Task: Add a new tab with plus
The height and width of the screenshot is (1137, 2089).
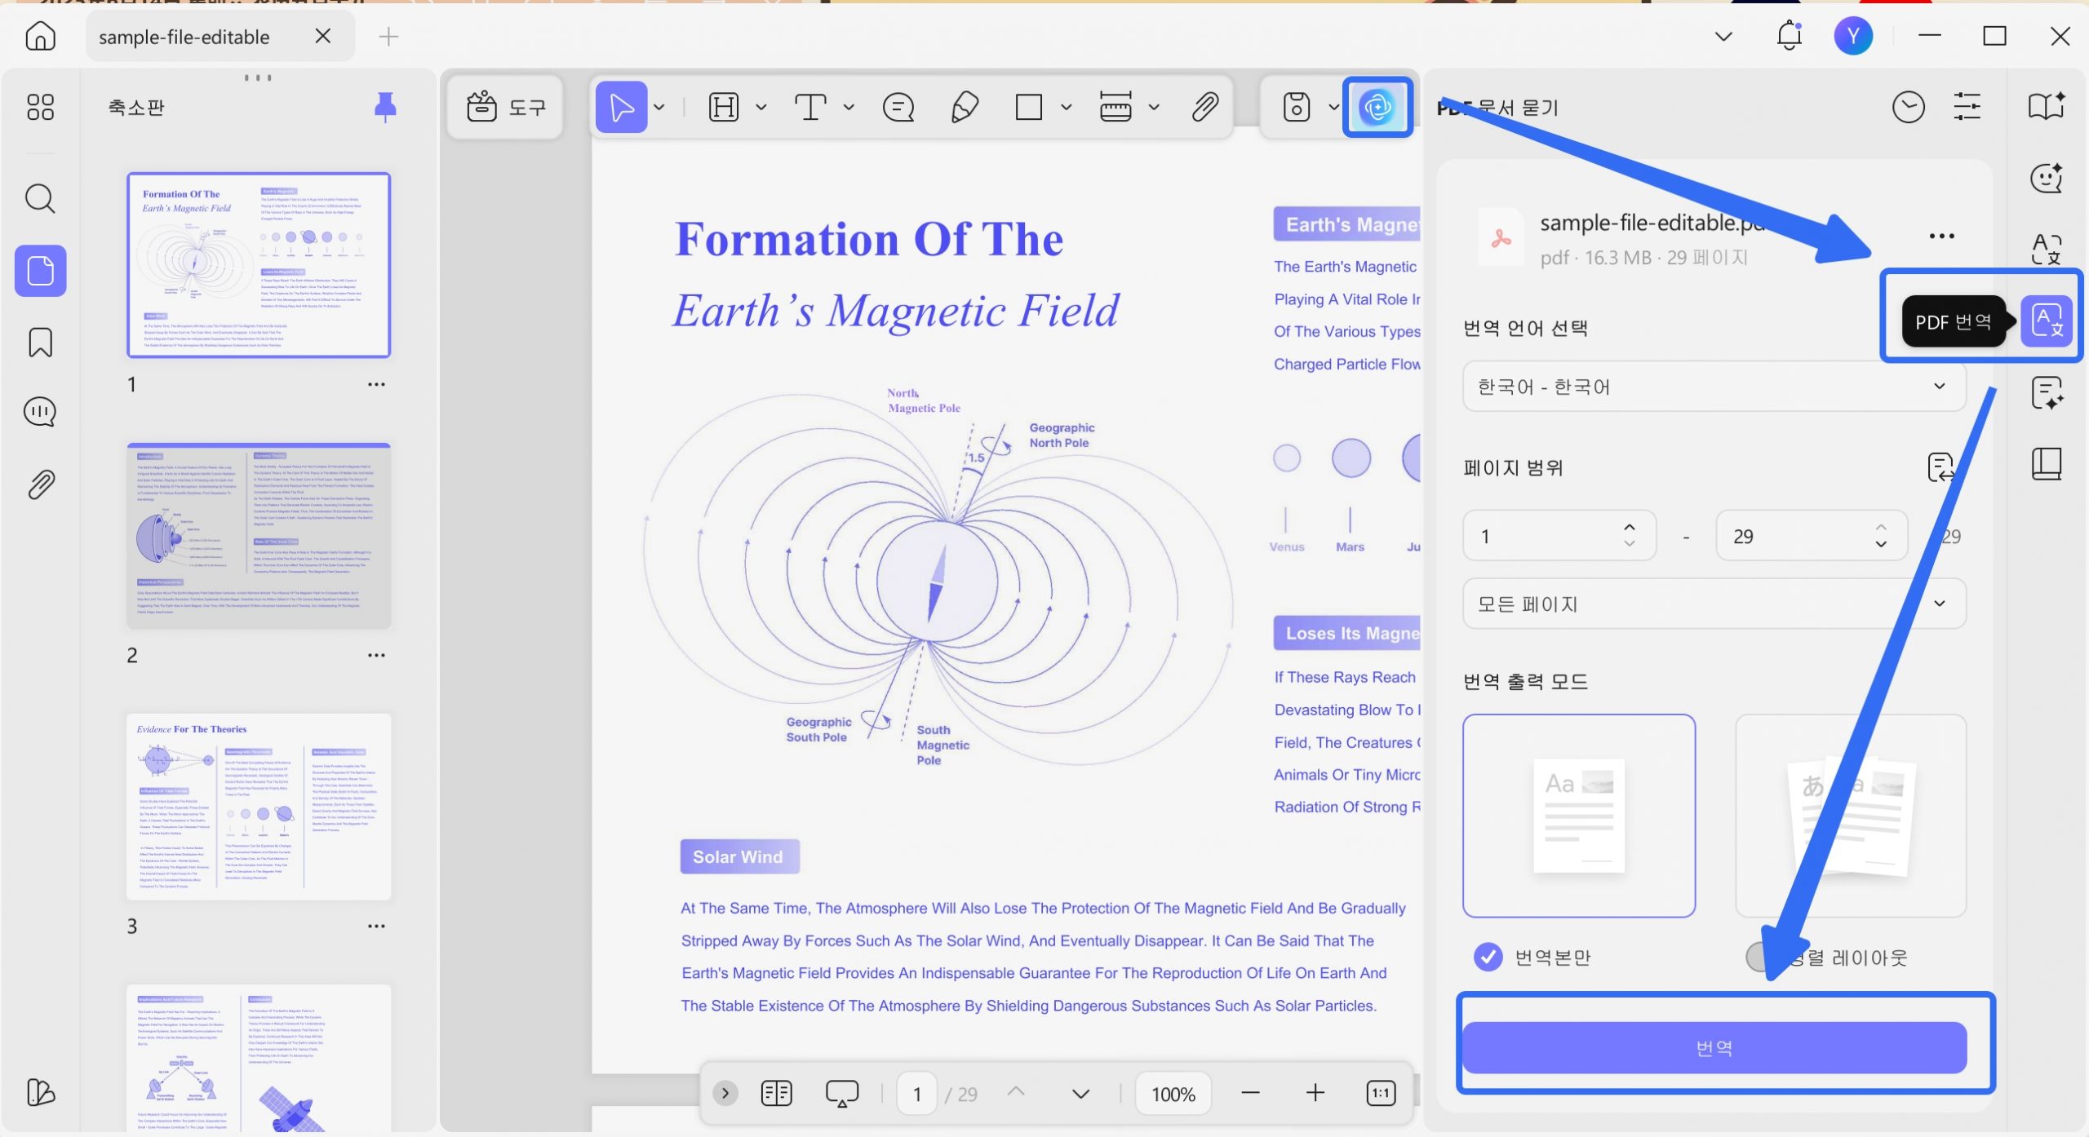Action: [x=388, y=36]
